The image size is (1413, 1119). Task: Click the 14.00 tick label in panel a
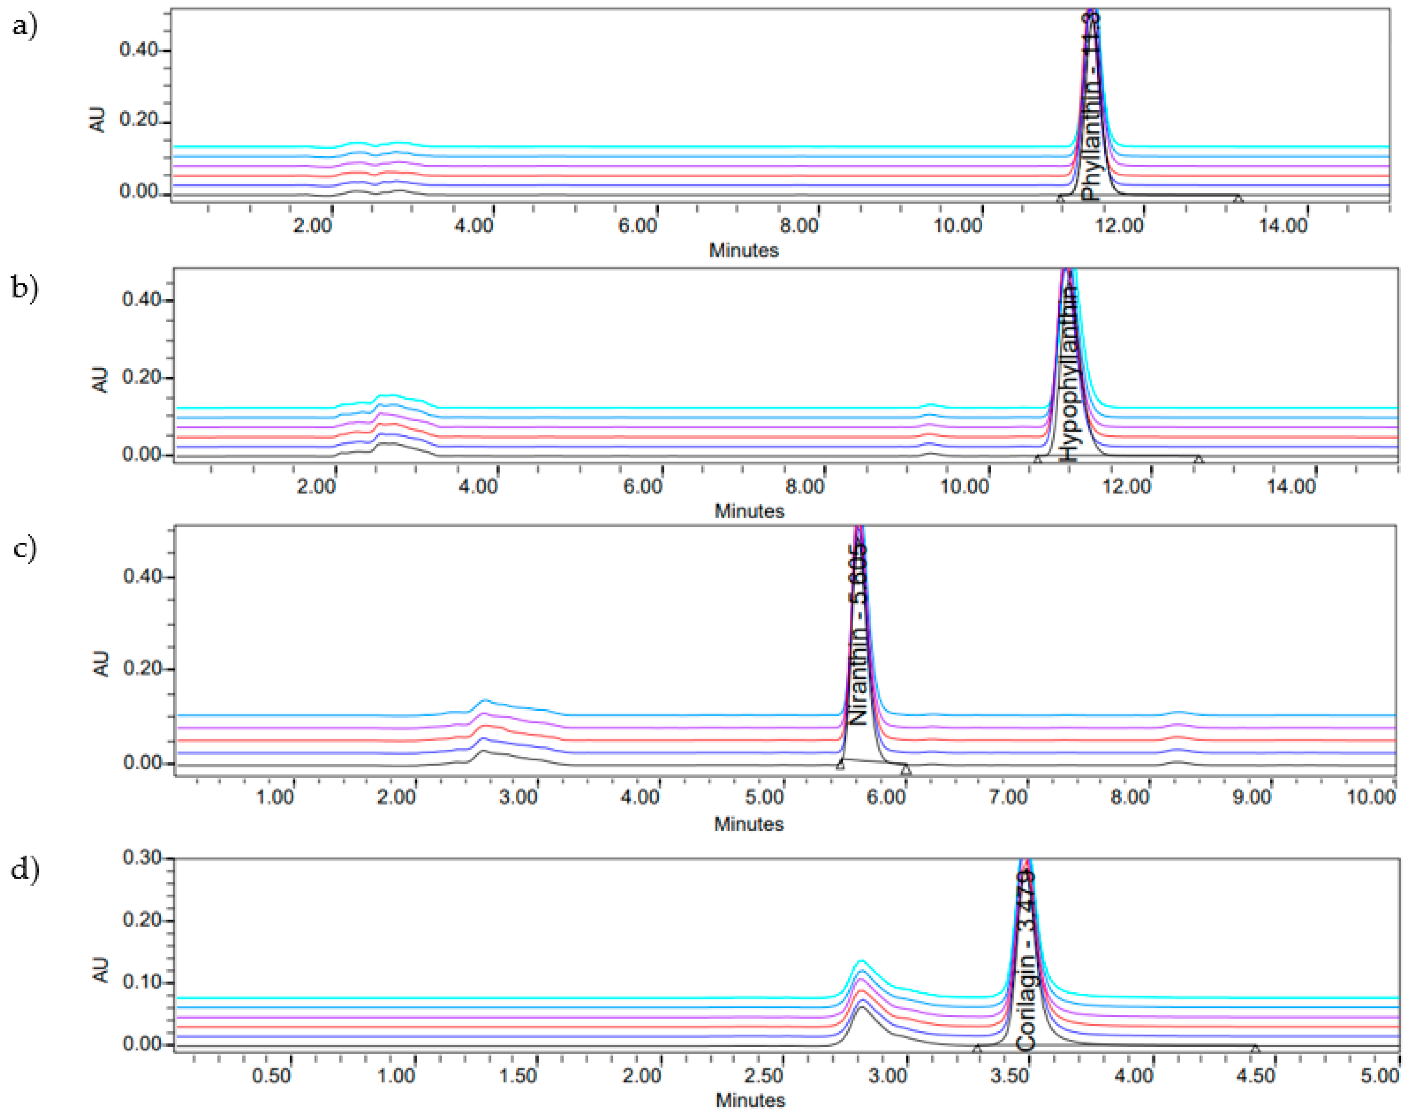tap(1283, 226)
